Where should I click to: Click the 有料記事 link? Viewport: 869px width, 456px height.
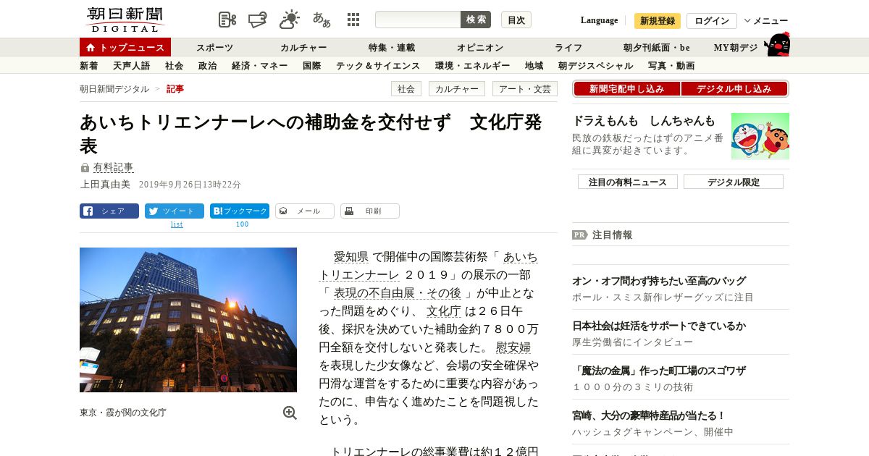tap(113, 168)
